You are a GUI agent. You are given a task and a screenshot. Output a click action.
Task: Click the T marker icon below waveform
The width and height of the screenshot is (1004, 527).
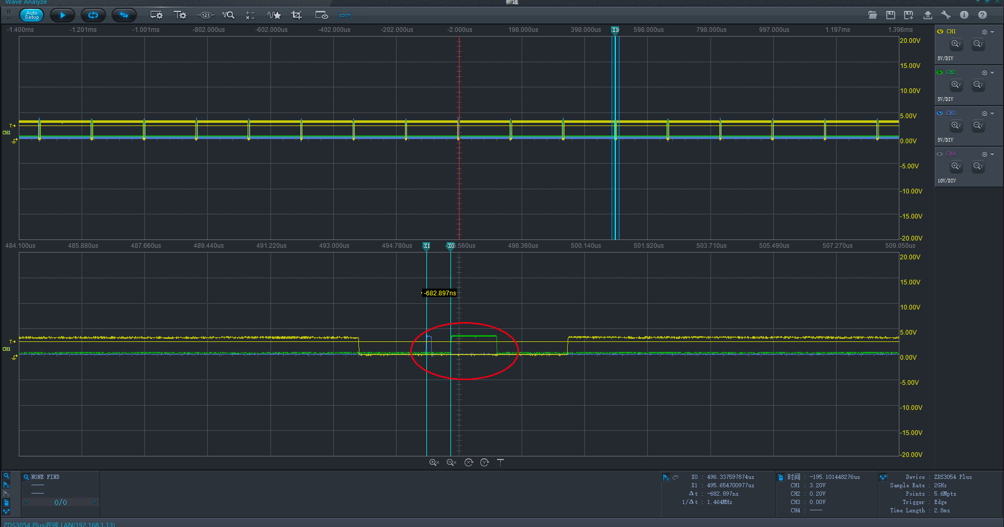pos(501,462)
